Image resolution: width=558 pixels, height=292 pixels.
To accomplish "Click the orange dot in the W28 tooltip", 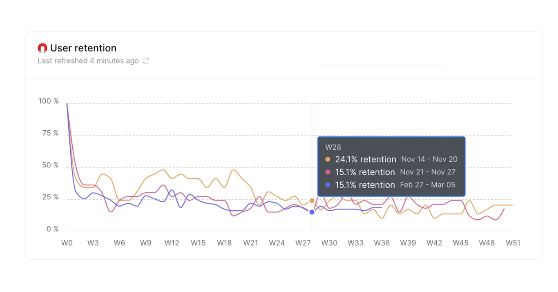I will (x=328, y=159).
